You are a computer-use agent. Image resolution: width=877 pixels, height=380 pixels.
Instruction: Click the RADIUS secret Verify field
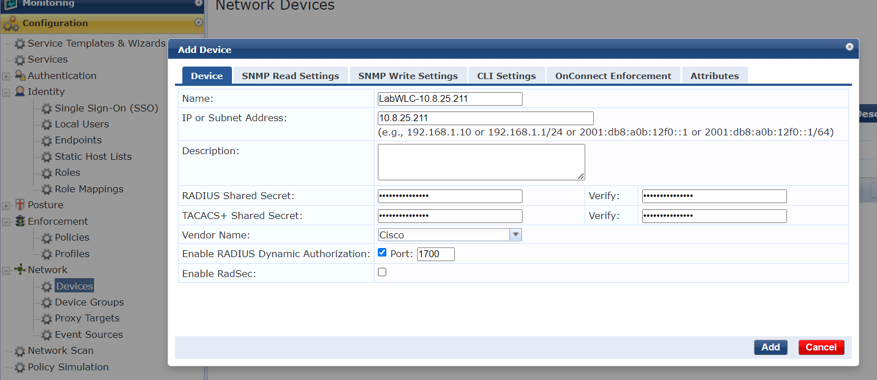tap(714, 196)
